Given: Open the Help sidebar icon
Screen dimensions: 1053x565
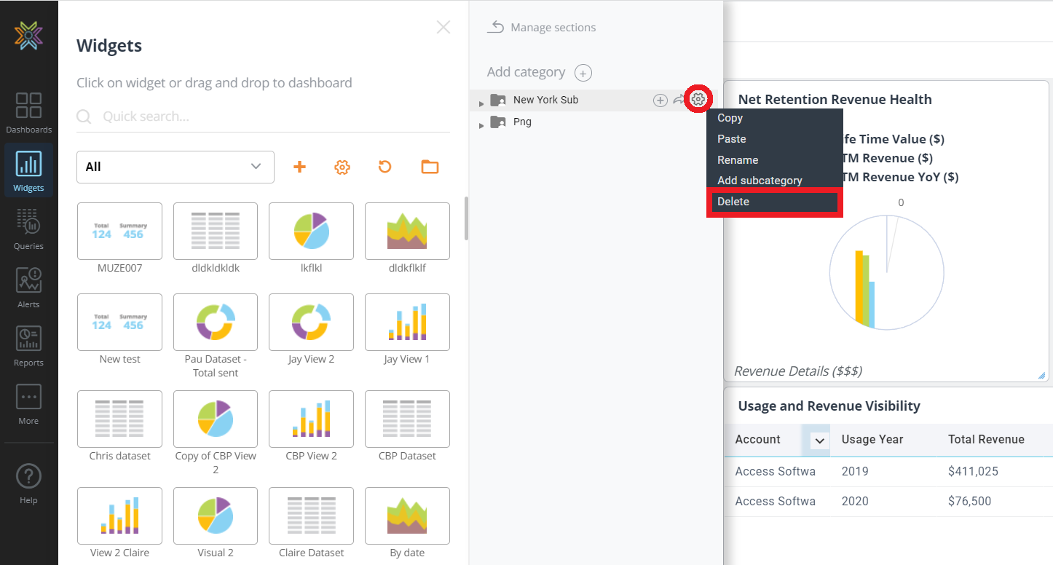Looking at the screenshot, I should tap(28, 483).
